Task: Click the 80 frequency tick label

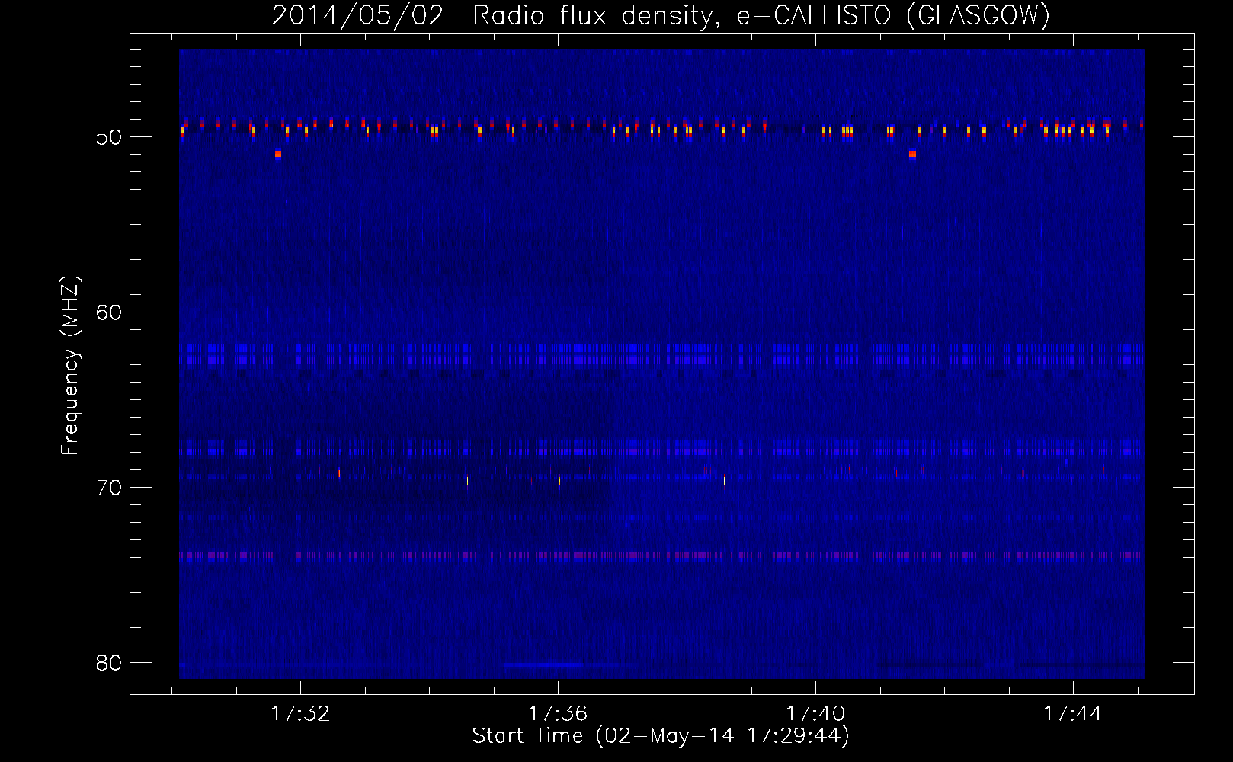Action: click(109, 663)
